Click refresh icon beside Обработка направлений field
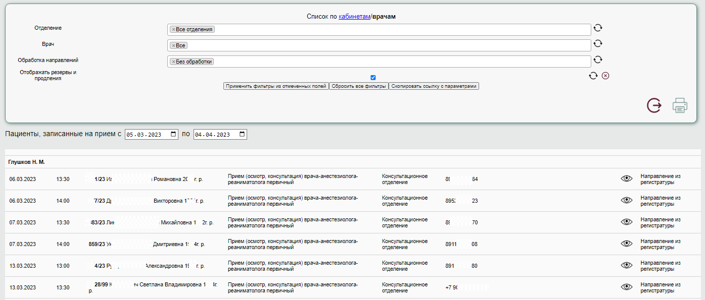 (x=598, y=59)
